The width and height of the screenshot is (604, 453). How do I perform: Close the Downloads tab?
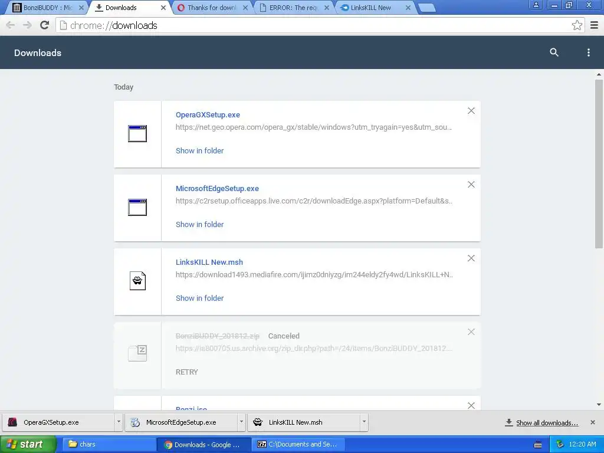[x=163, y=8]
